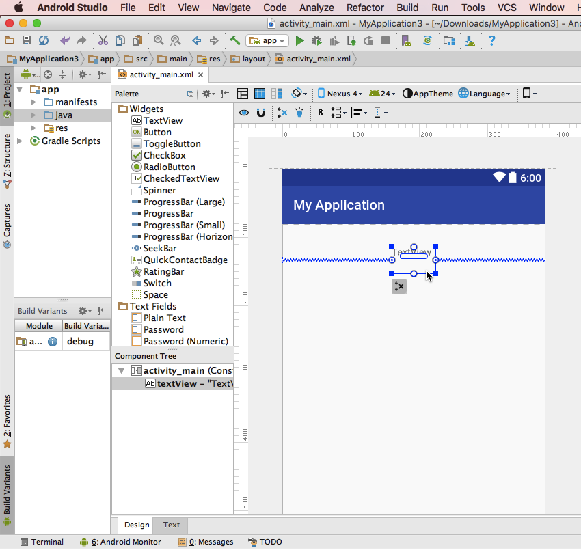Open the 0: Messages tool window

pos(206,542)
